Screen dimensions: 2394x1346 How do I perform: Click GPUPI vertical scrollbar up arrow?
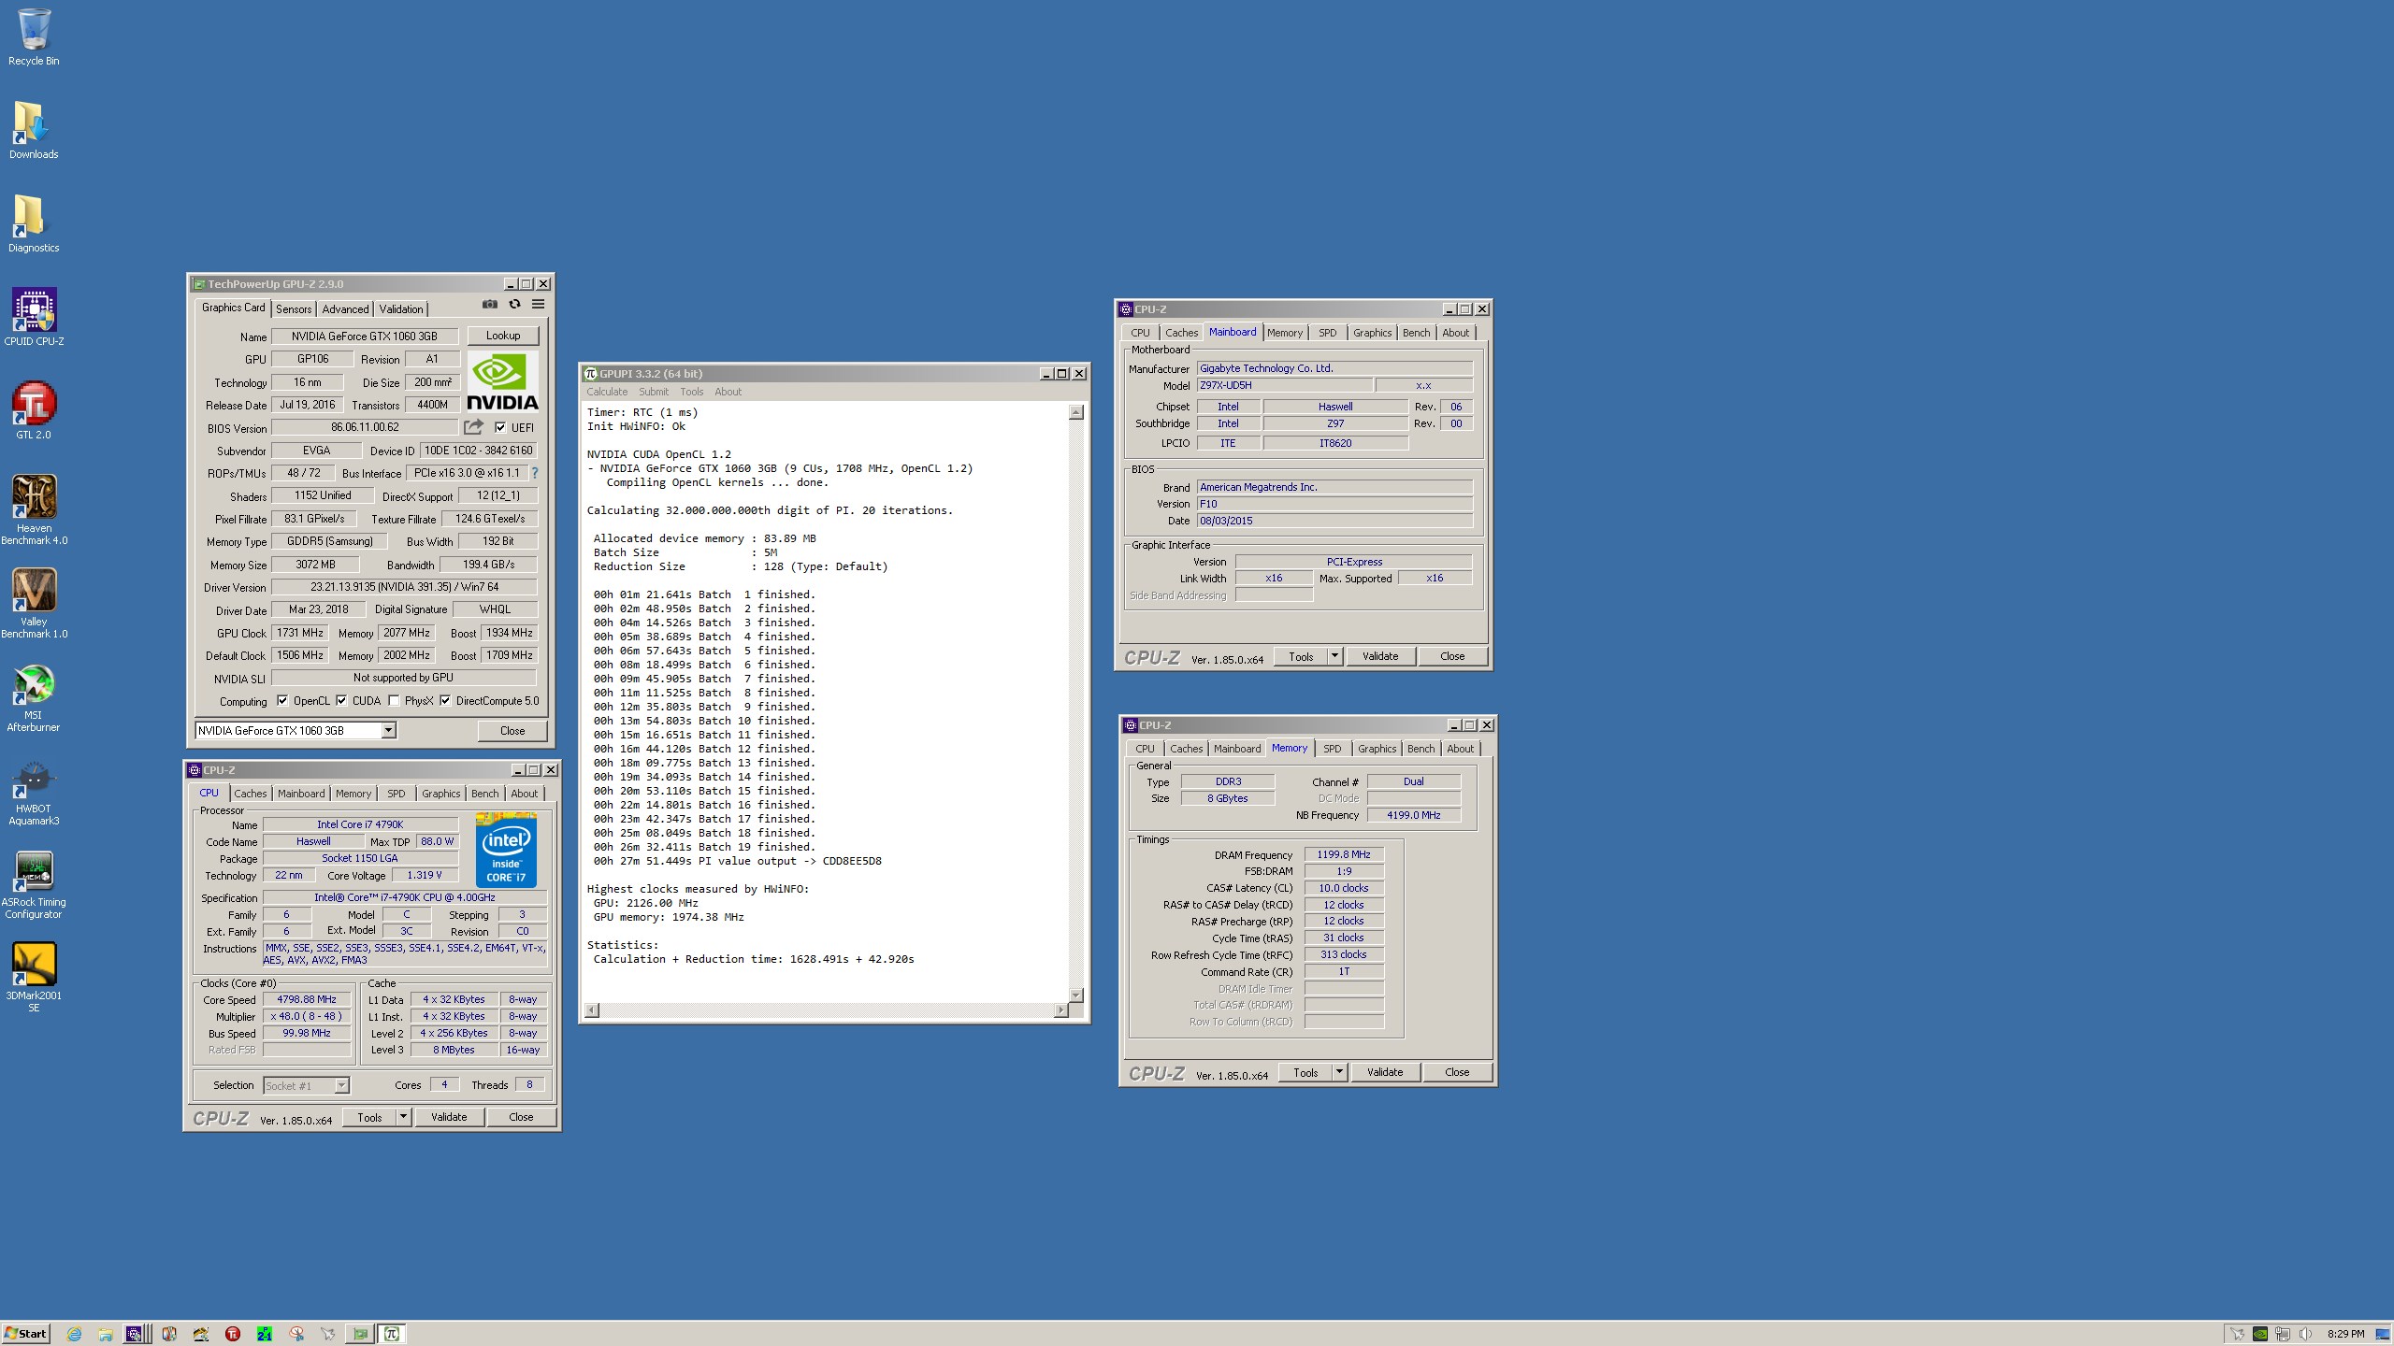[1076, 412]
